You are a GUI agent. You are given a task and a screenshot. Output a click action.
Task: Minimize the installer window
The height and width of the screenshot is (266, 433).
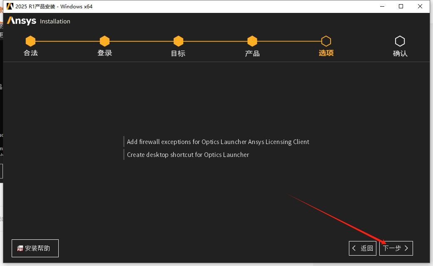point(382,6)
